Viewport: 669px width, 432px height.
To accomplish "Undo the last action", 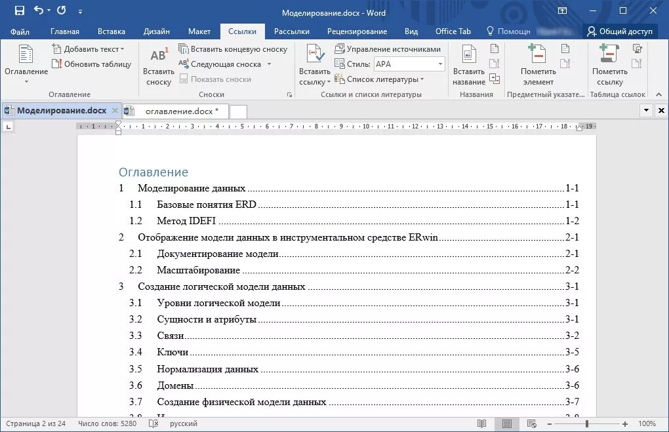I will 38,10.
